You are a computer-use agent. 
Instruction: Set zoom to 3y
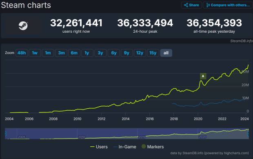point(100,53)
